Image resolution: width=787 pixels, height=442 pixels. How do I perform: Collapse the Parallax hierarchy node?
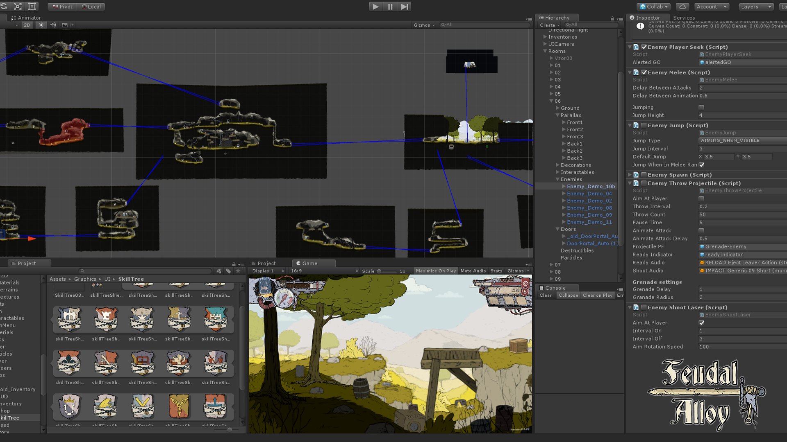click(557, 115)
